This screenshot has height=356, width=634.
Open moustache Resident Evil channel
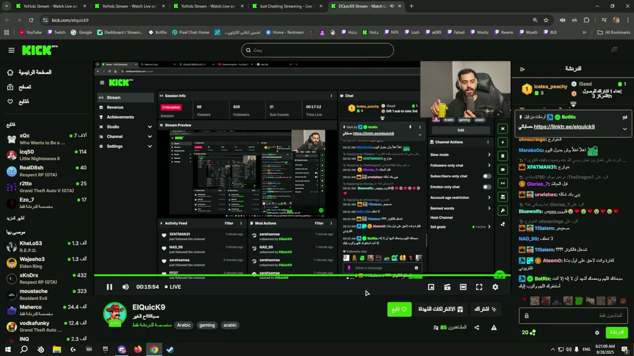pyautogui.click(x=47, y=295)
